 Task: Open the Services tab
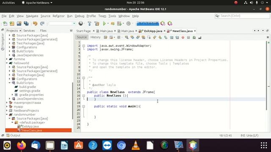[29, 30]
